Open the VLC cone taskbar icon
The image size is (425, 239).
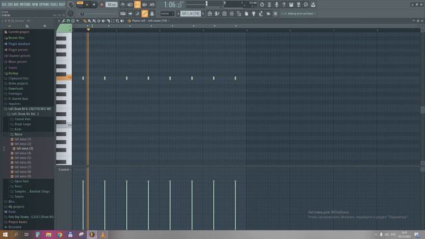pyautogui.click(x=103, y=235)
